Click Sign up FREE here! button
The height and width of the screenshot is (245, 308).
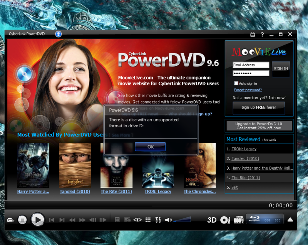coord(259,107)
